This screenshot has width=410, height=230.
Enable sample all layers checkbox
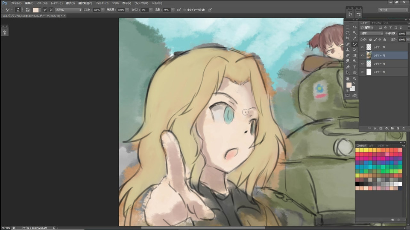[184, 10]
